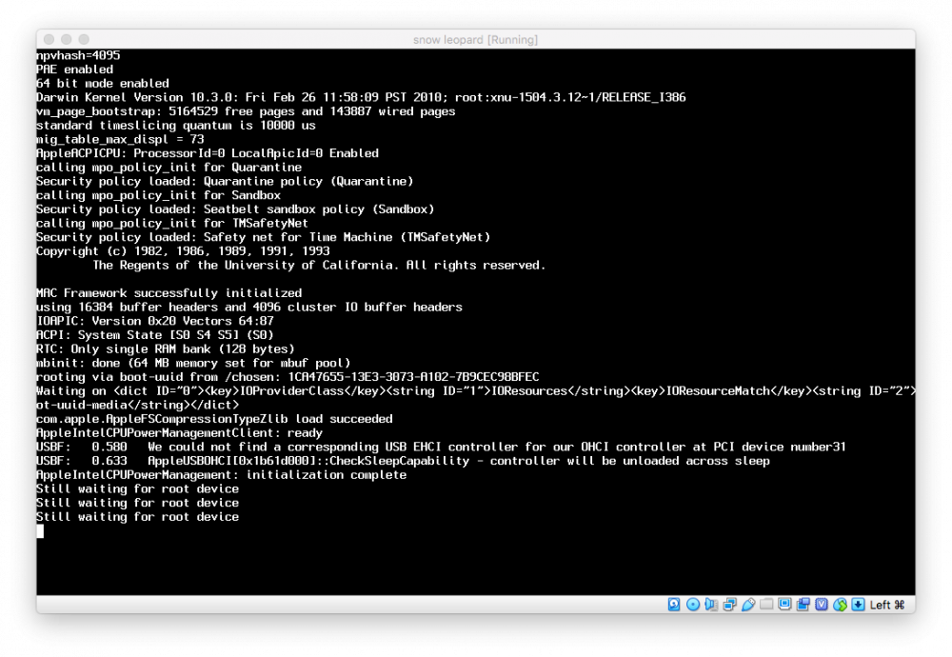
Task: Click the 'mig_table_max_displ = 73' line
Action: (120, 139)
